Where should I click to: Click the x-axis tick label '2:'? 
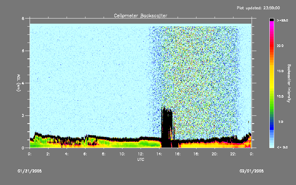tap(48, 154)
